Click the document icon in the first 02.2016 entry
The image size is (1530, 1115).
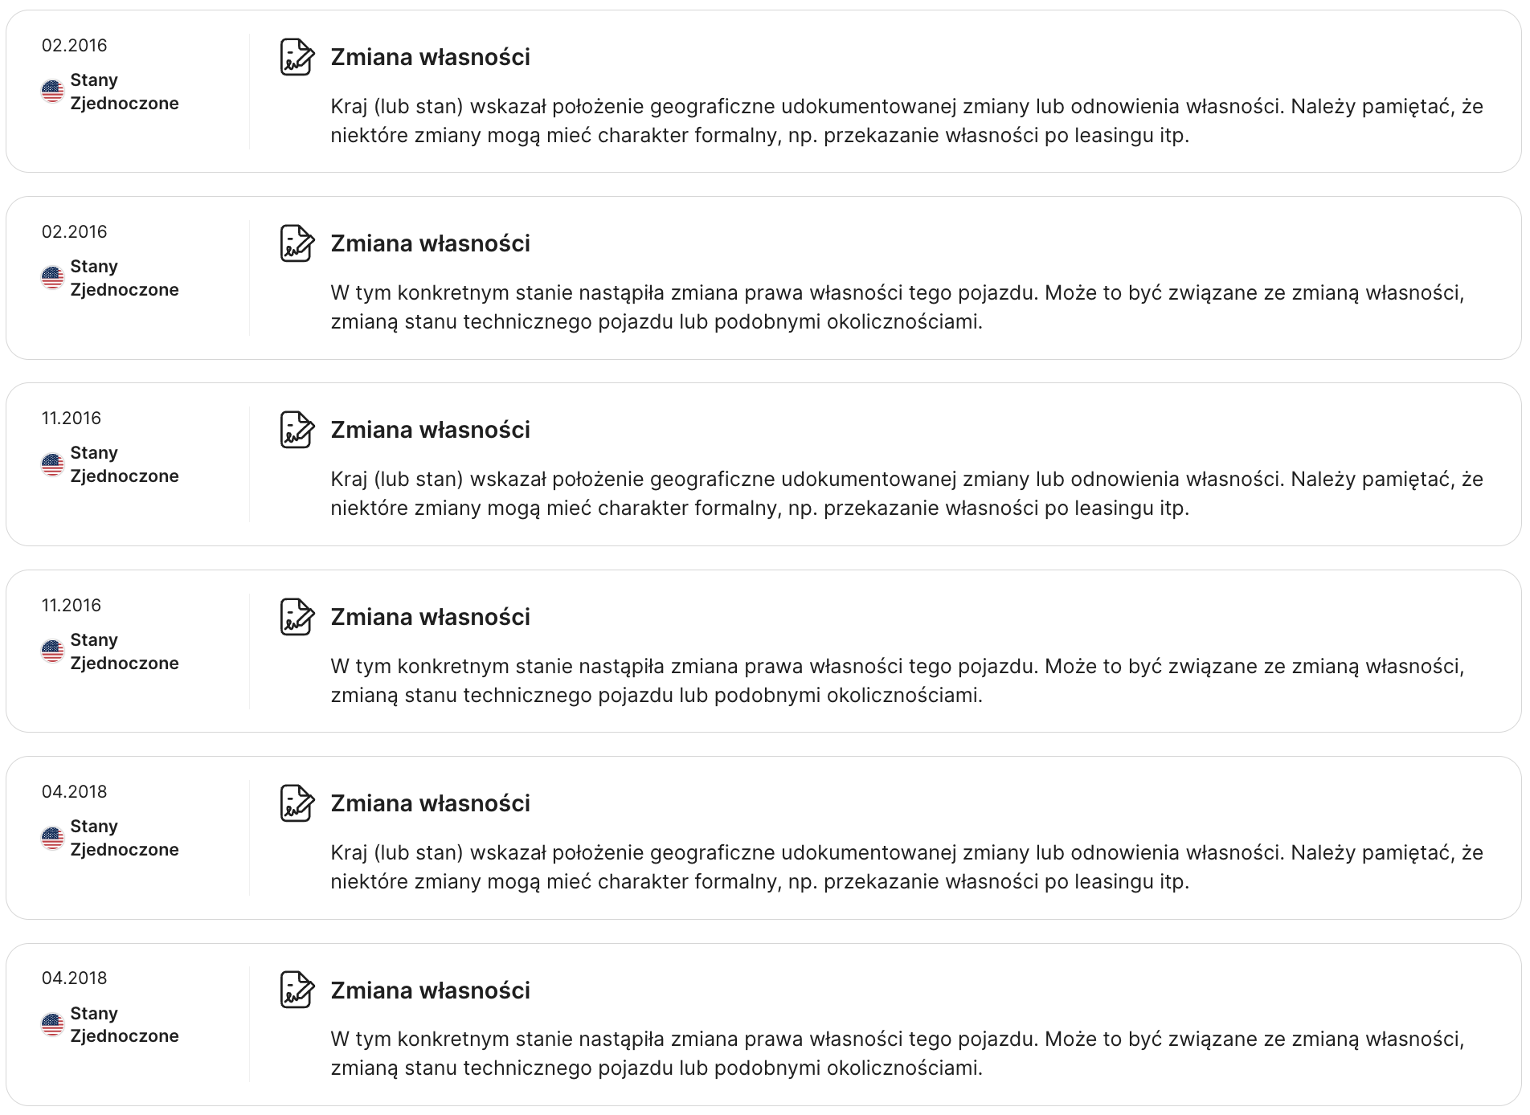pos(297,57)
